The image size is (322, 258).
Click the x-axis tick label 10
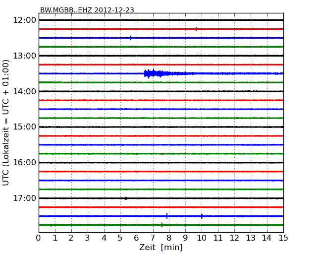pos(202,238)
